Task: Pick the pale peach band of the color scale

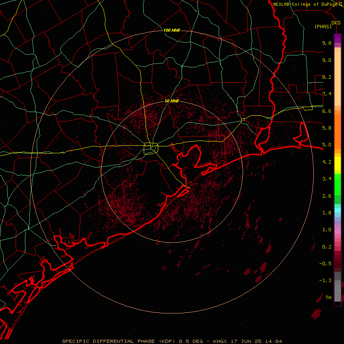Action: [338, 78]
